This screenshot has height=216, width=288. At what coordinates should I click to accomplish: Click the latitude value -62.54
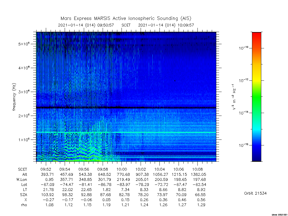pyautogui.click(x=199, y=184)
